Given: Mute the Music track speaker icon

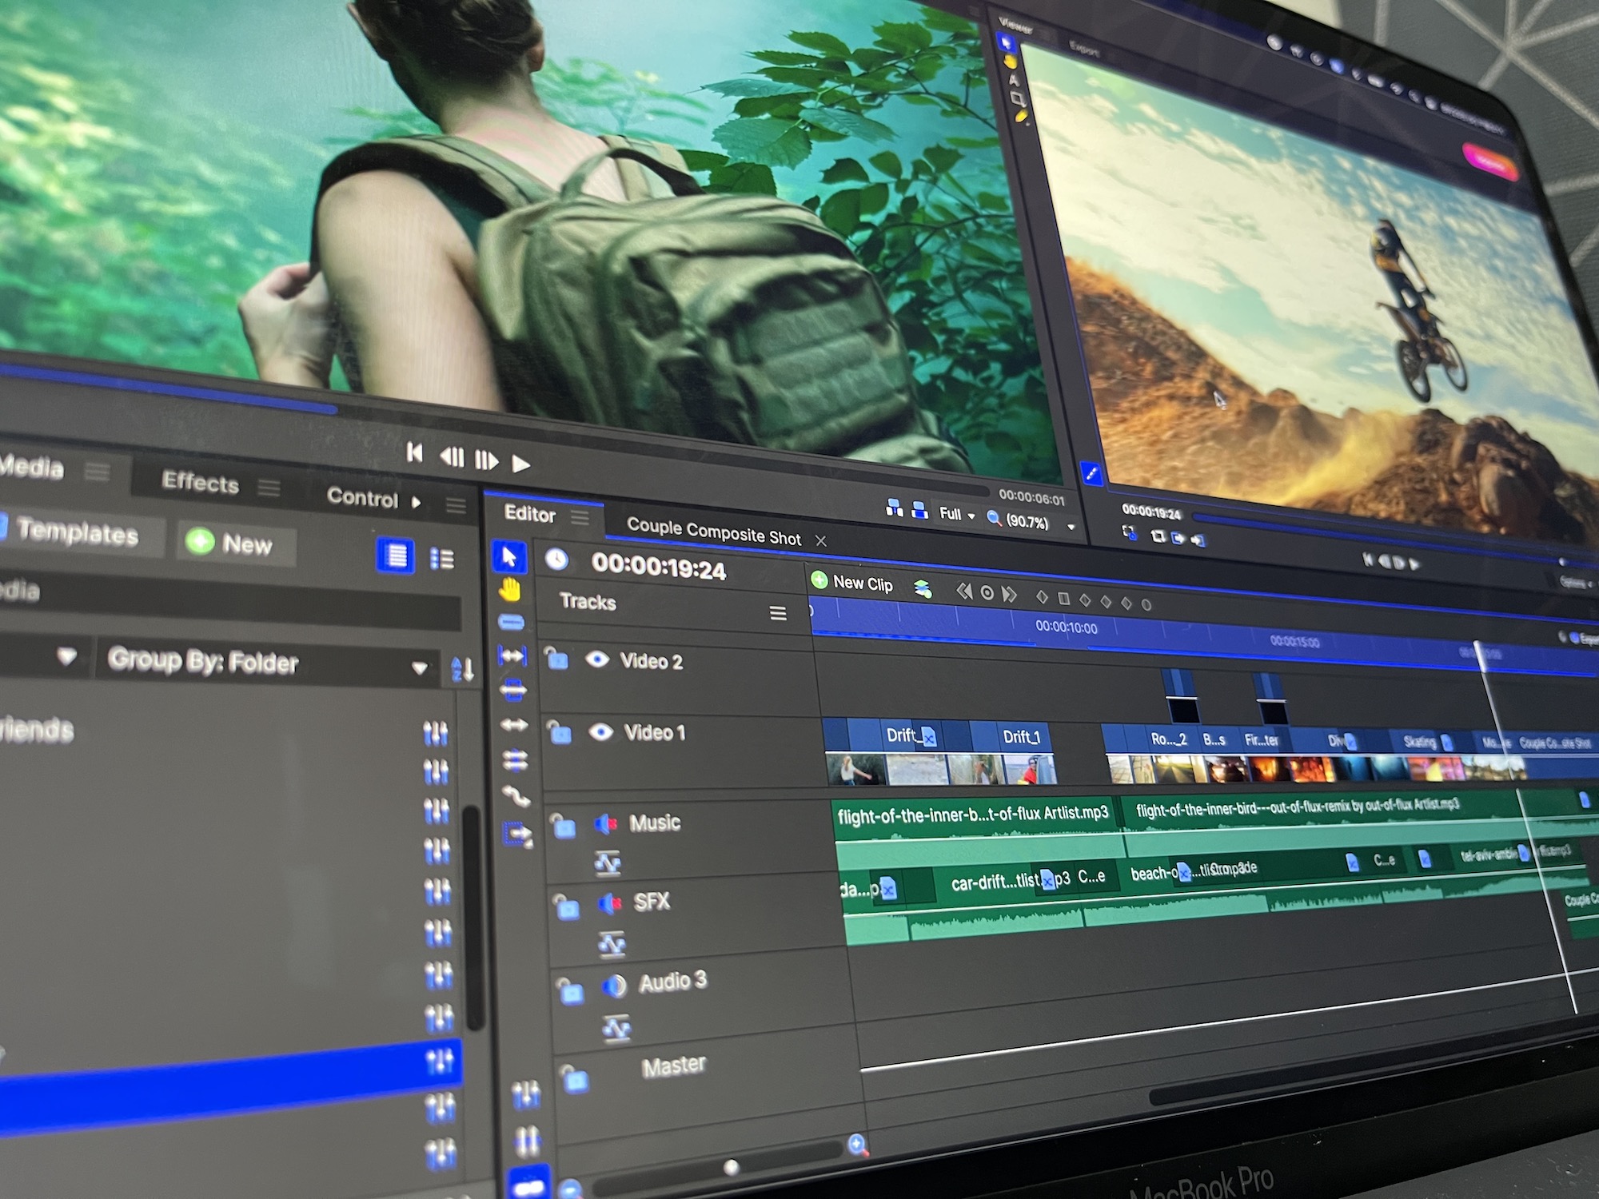Looking at the screenshot, I should pos(606,823).
